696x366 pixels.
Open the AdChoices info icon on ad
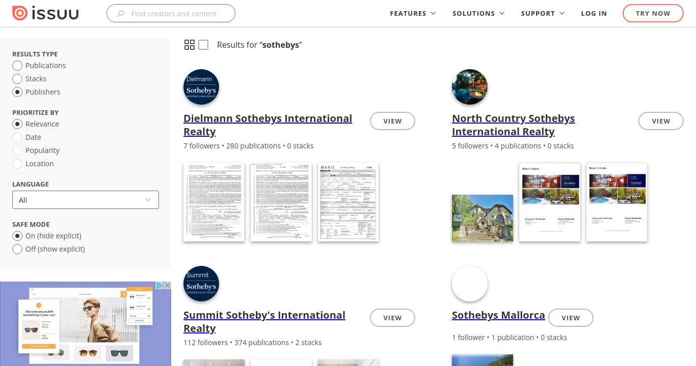pos(159,286)
